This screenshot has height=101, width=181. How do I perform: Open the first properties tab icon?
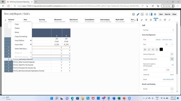142,20
